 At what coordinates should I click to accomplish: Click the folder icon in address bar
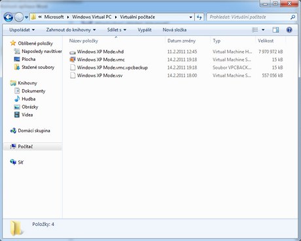pos(33,17)
